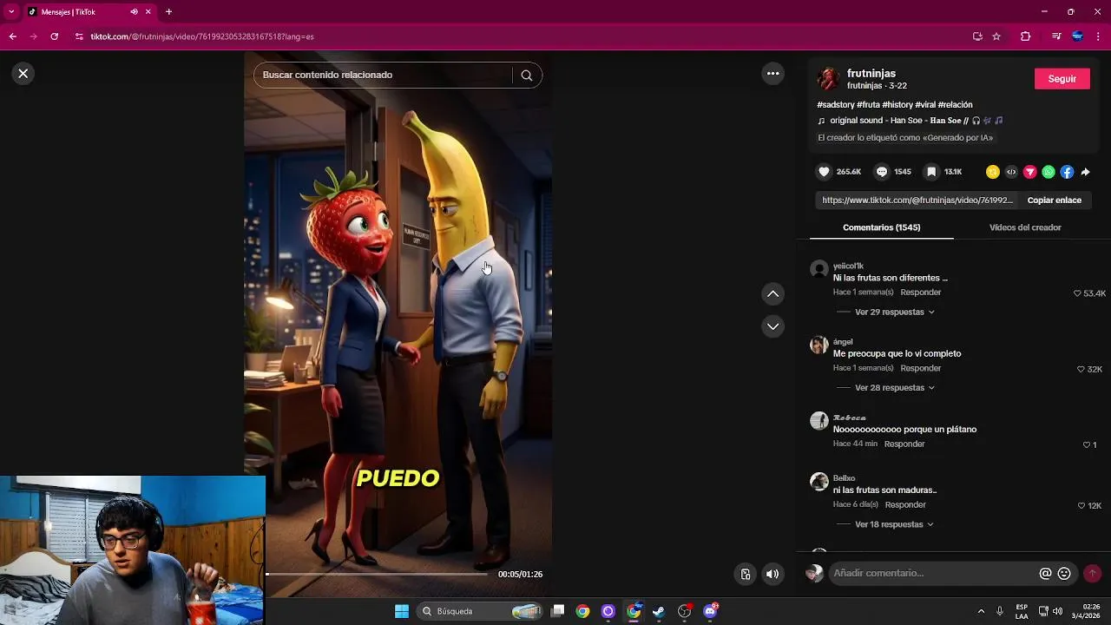Reload the page in the browser
Screen dimensions: 1111x625
pyautogui.click(x=54, y=36)
